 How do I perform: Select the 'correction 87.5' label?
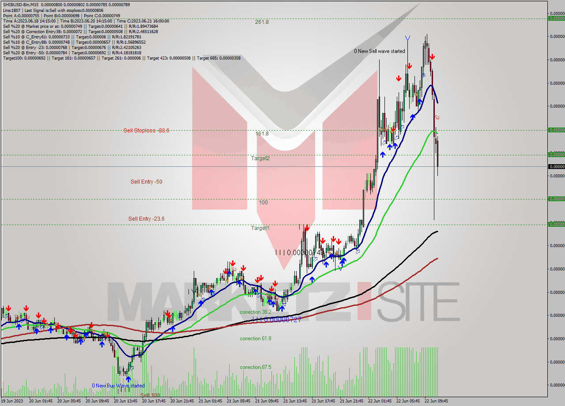[256, 367]
